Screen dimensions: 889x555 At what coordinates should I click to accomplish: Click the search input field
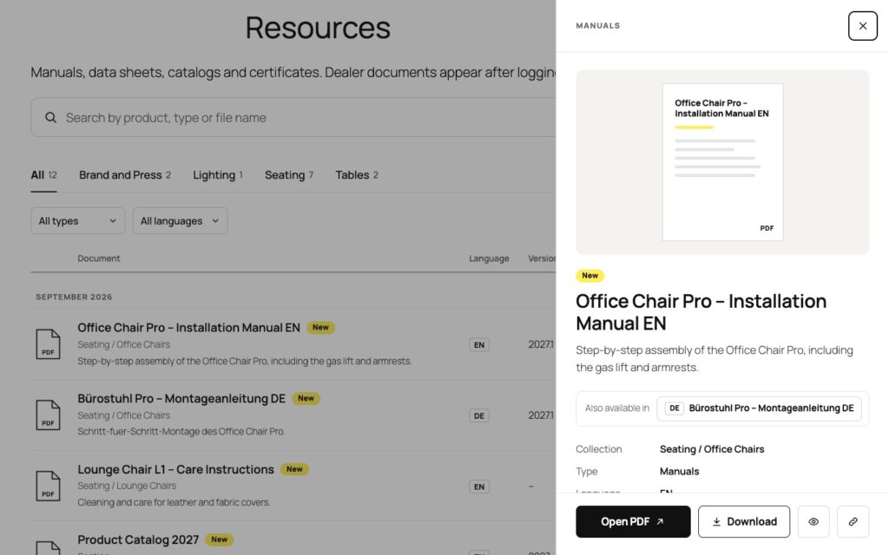pos(293,117)
